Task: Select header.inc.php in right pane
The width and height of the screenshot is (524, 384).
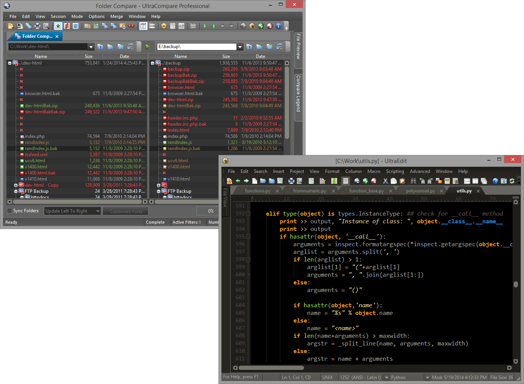Action: coord(183,118)
